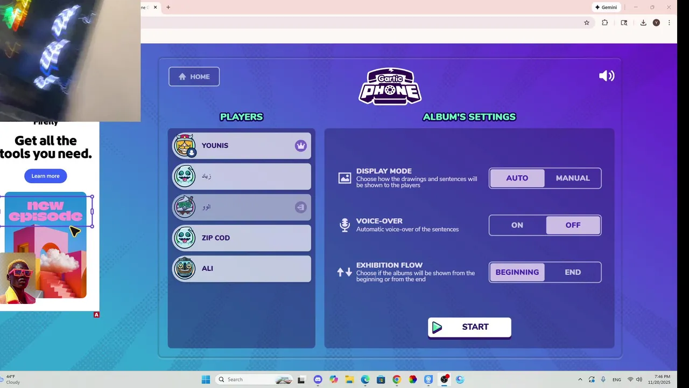
Task: Click ZIP COD player avatar
Action: 185,238
